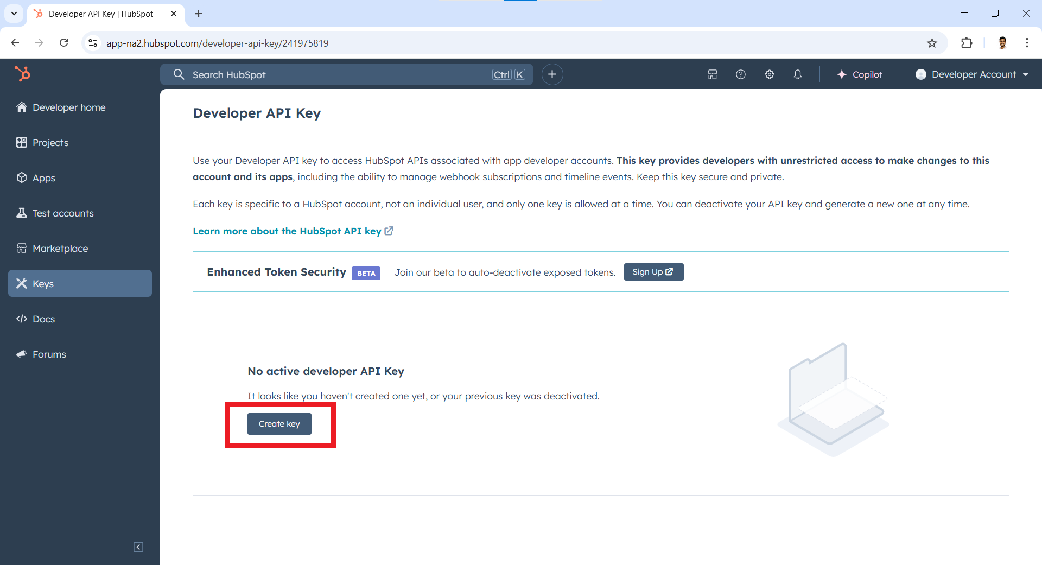Click the plus quick-create icon
The image size is (1042, 565).
click(552, 74)
